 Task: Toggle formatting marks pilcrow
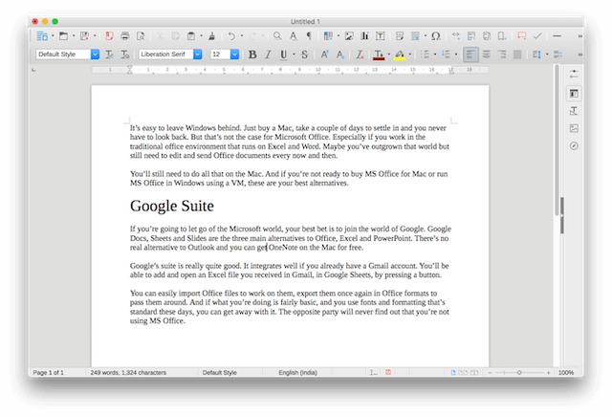coord(309,36)
